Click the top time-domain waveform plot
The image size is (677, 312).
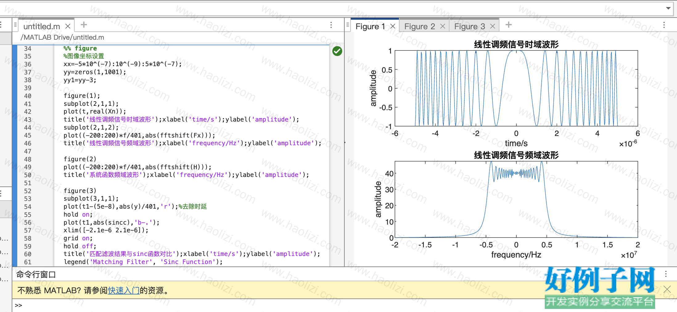tap(516, 88)
